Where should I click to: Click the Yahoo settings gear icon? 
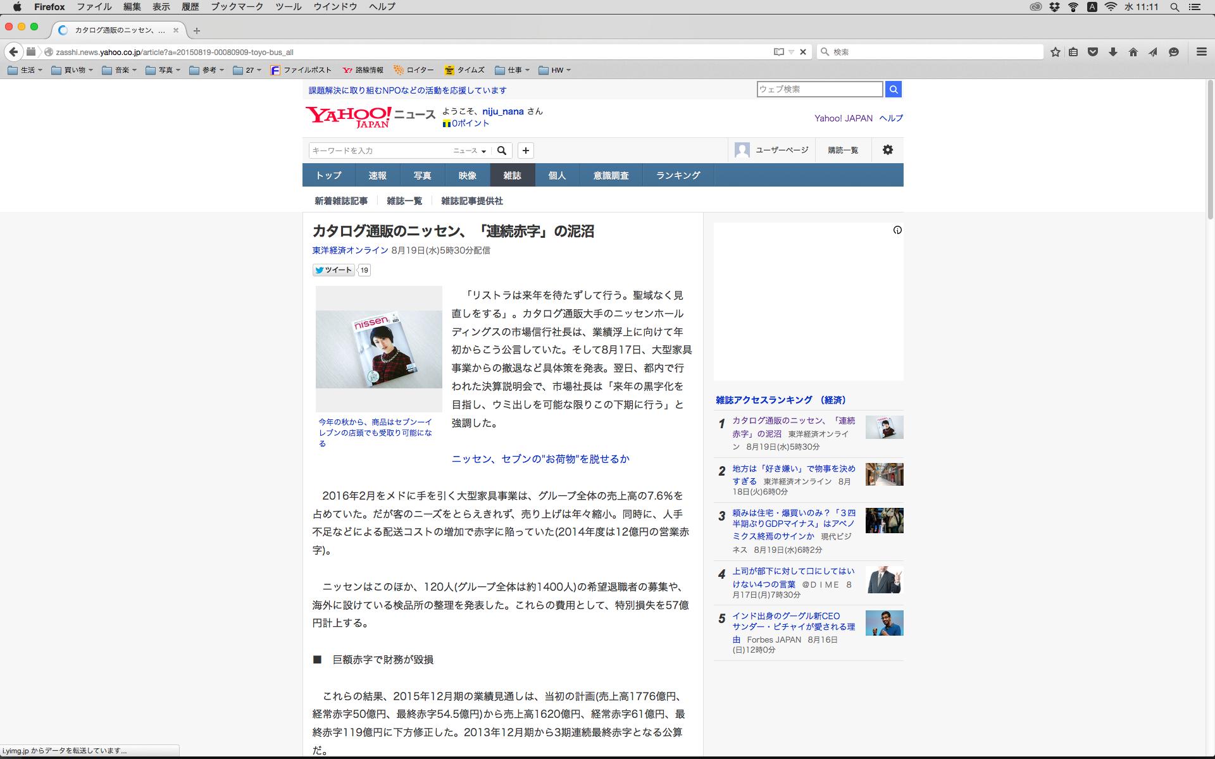(x=888, y=150)
